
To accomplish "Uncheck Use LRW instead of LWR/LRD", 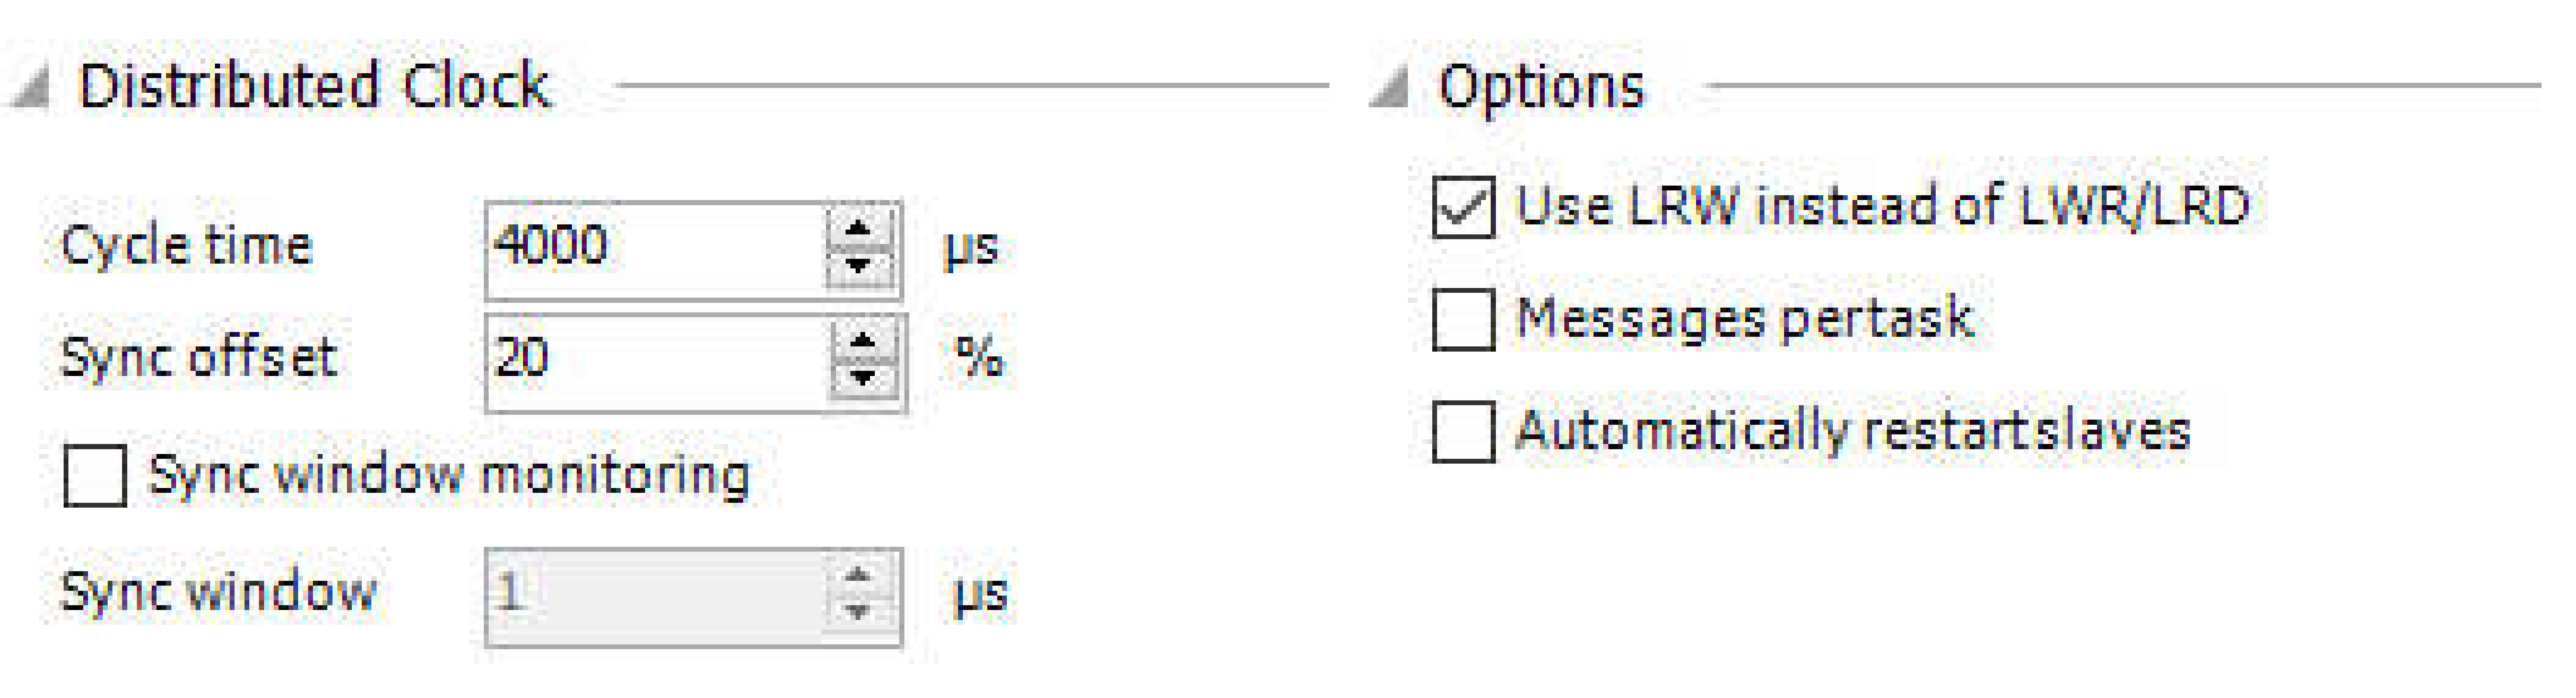I will 1463,207.
